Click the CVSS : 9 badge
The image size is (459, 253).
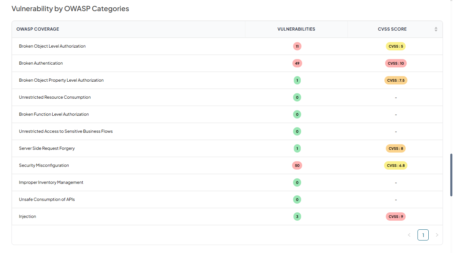396,217
